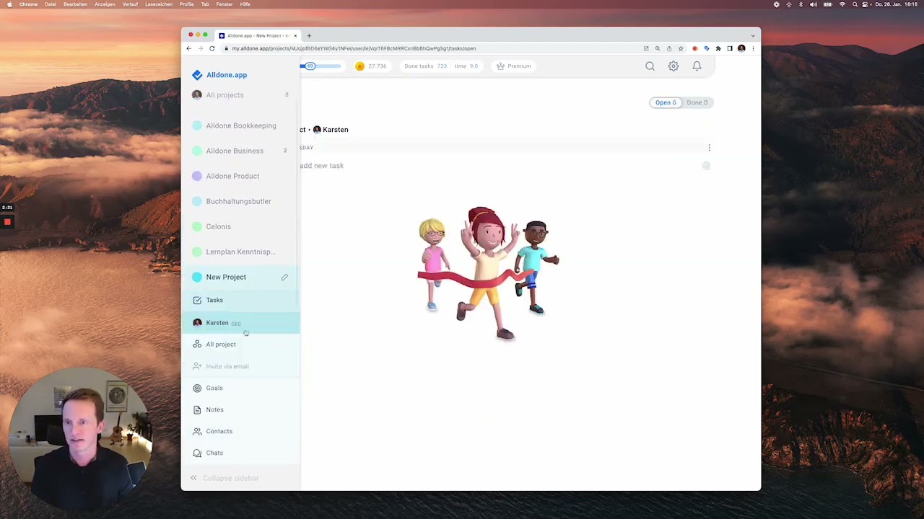Open the Notes section

240,409
